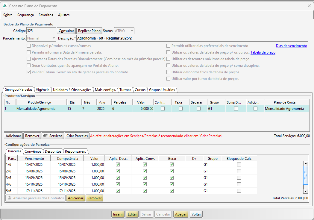Switch to the Mais configs. tab
Viewport: 314px width, 220px height.
click(105, 90)
